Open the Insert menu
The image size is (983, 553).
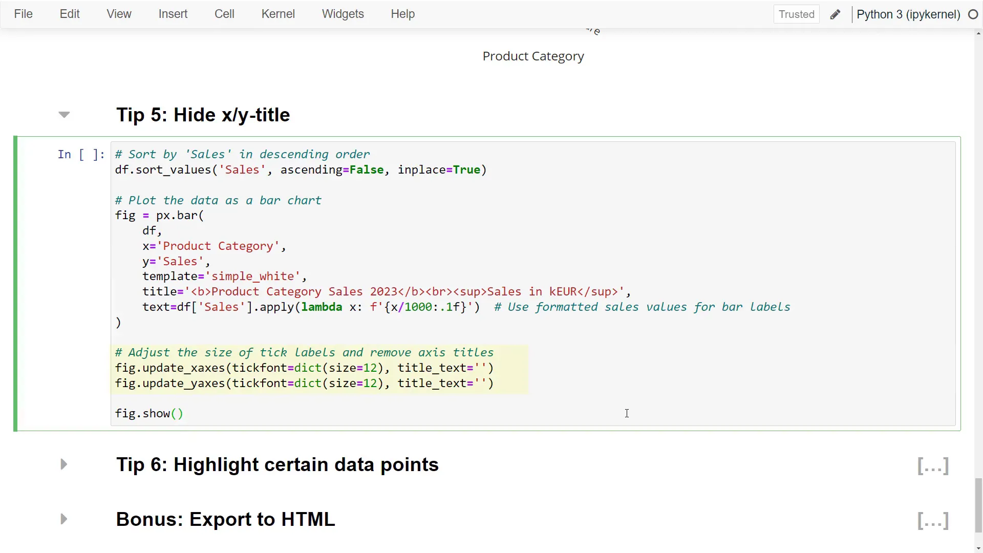click(173, 14)
